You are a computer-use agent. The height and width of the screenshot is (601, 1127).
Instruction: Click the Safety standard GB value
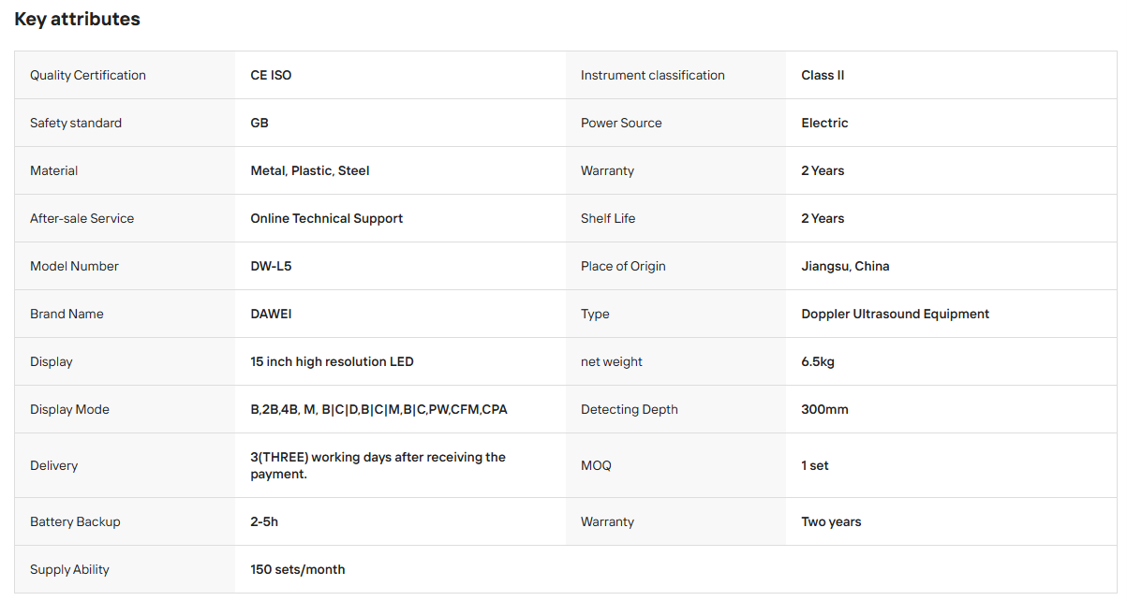(x=260, y=123)
